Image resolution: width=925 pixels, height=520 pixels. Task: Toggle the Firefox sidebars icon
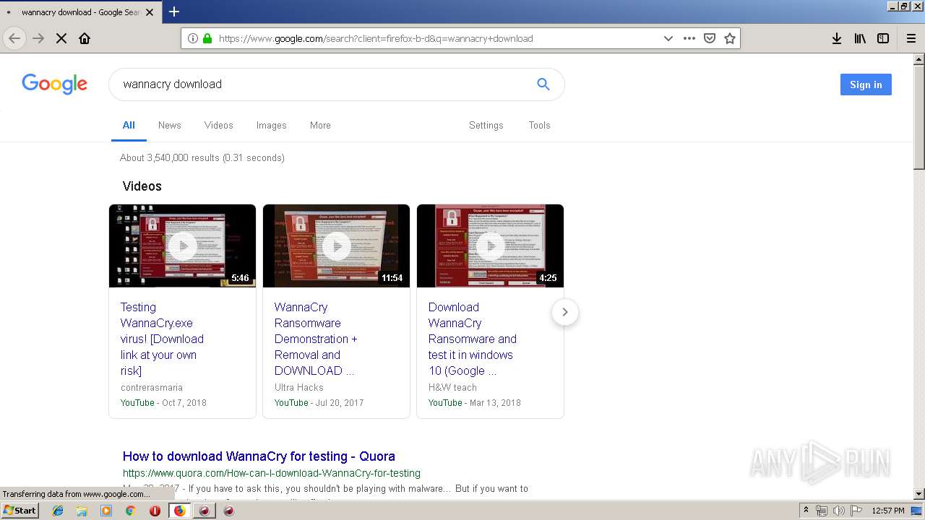click(883, 38)
